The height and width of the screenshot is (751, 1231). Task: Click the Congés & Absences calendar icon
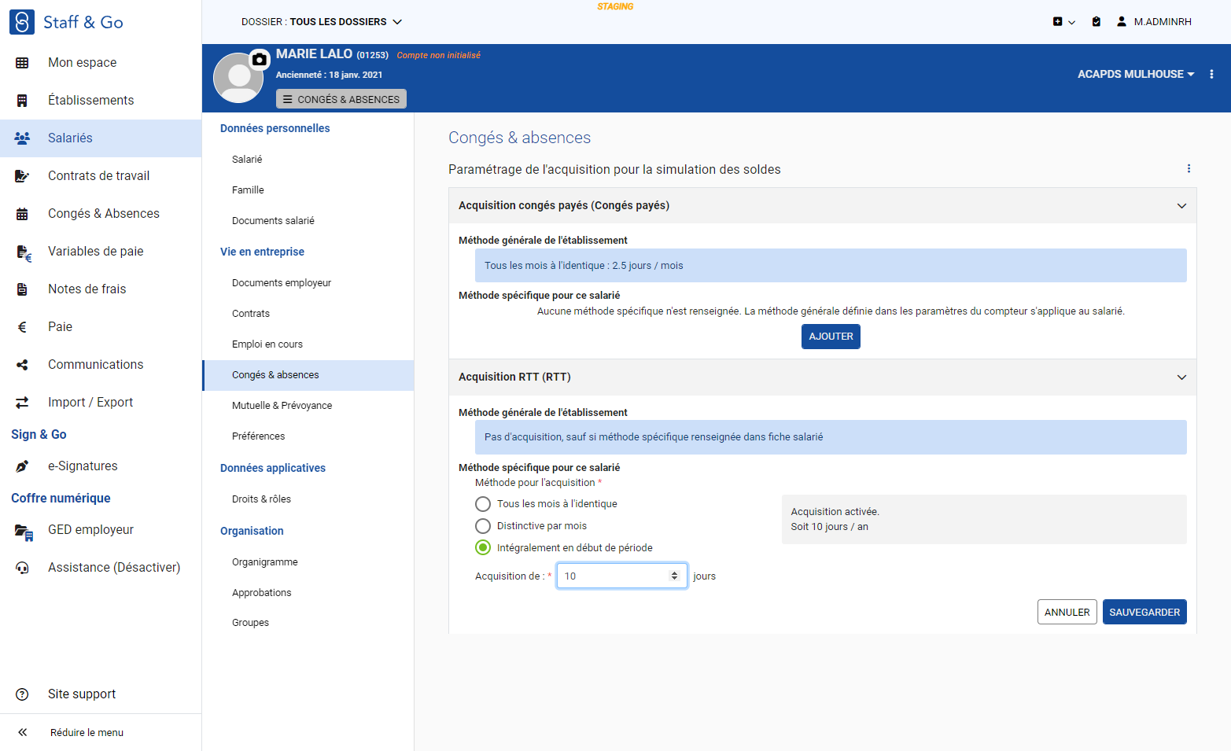pos(22,214)
